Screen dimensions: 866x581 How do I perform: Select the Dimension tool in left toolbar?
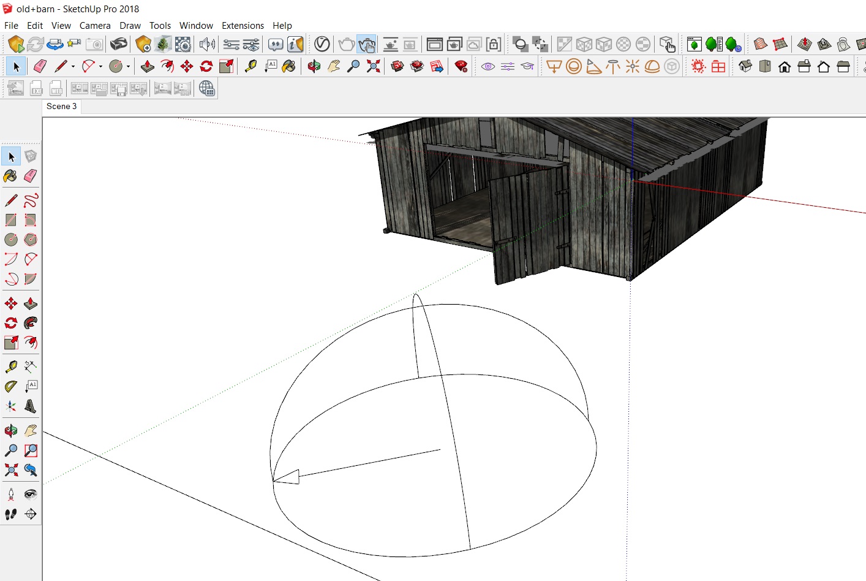point(31,367)
